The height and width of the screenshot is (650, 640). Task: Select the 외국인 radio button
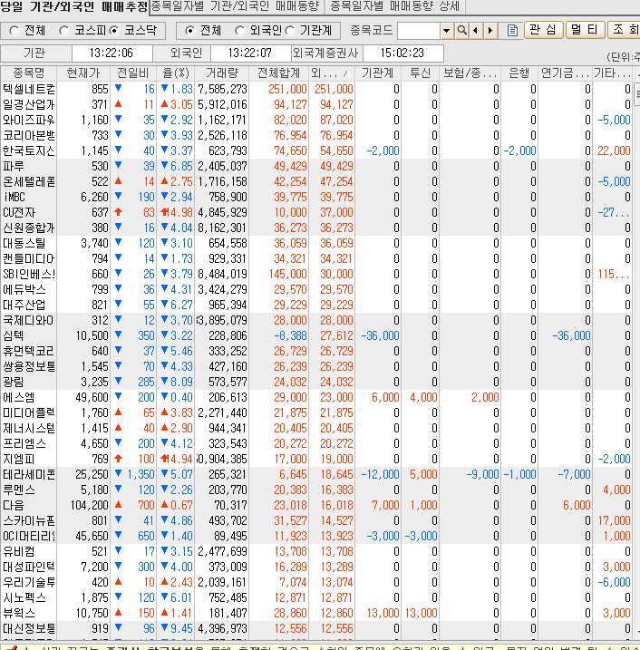click(239, 31)
